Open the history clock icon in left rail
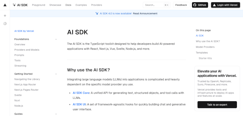243x116 pixels. point(5,24)
